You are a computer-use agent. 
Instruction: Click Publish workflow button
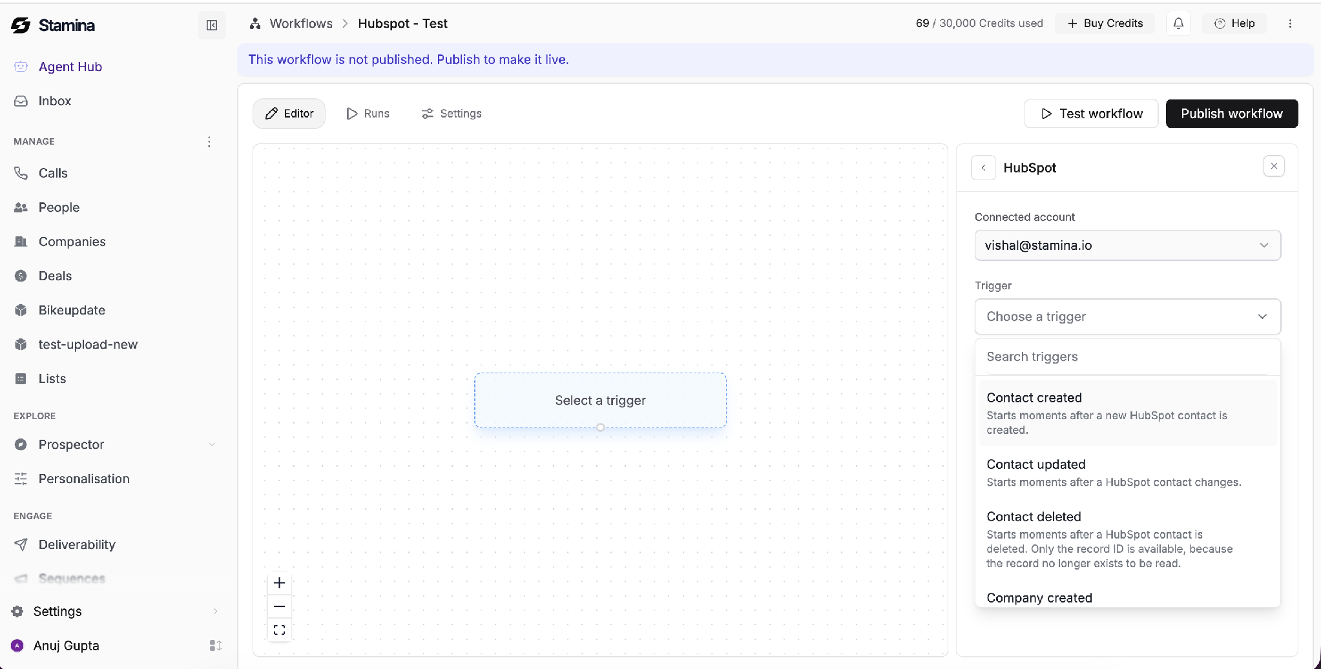coord(1232,114)
